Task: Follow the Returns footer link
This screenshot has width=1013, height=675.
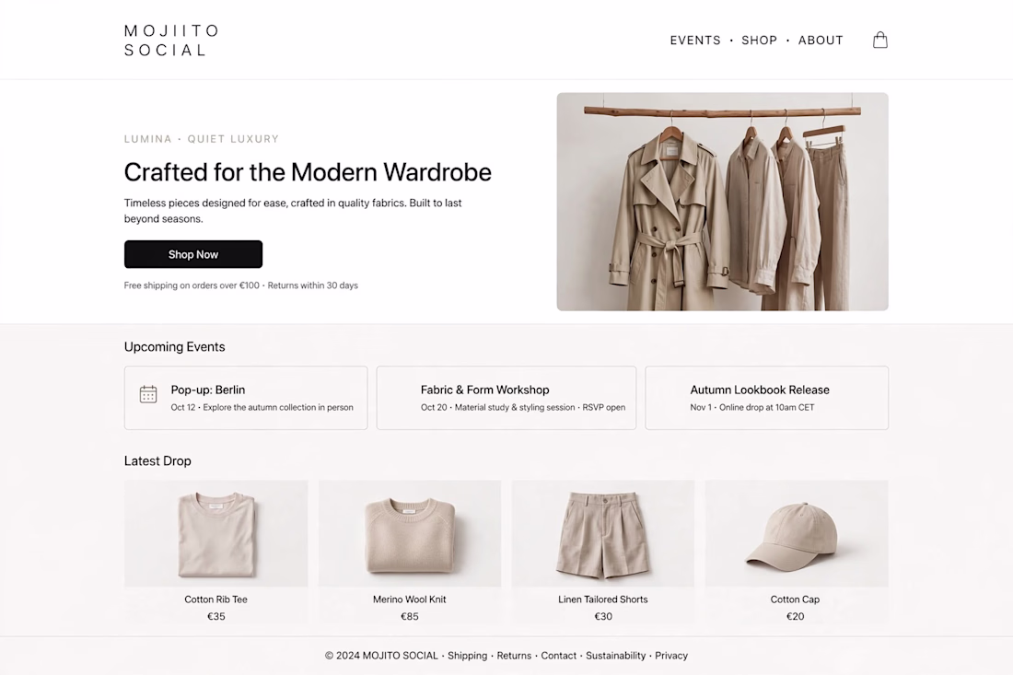Action: [x=514, y=656]
